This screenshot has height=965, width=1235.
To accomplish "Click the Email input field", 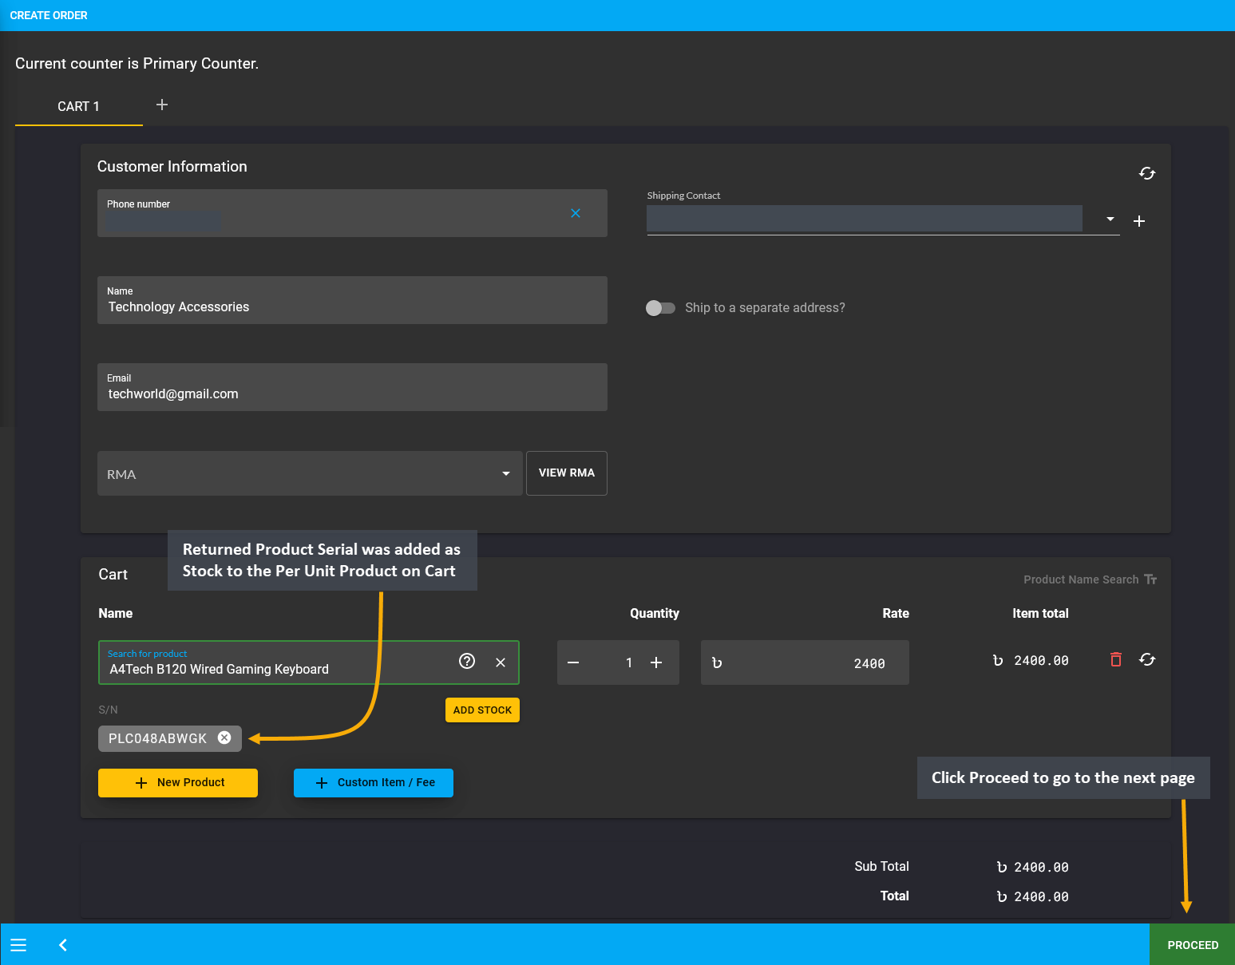I will click(x=352, y=387).
